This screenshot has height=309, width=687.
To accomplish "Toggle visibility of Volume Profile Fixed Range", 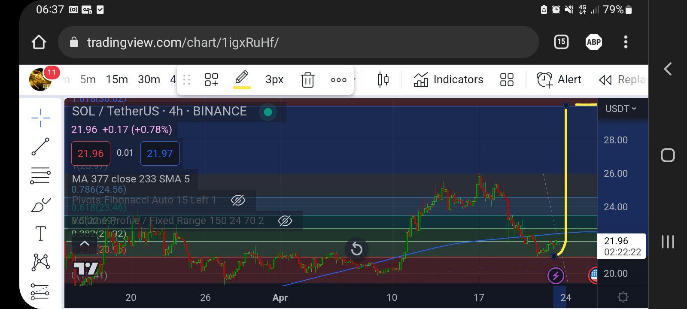I will pyautogui.click(x=285, y=221).
